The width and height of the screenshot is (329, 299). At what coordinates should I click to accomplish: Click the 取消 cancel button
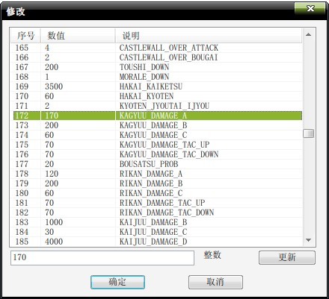point(215,282)
